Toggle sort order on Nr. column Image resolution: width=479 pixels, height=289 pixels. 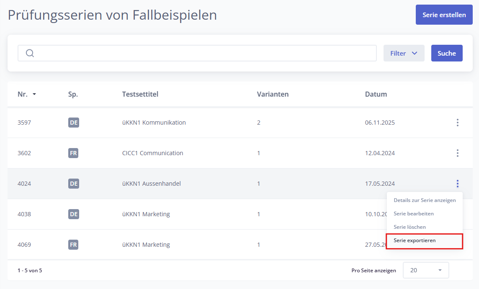coord(27,94)
